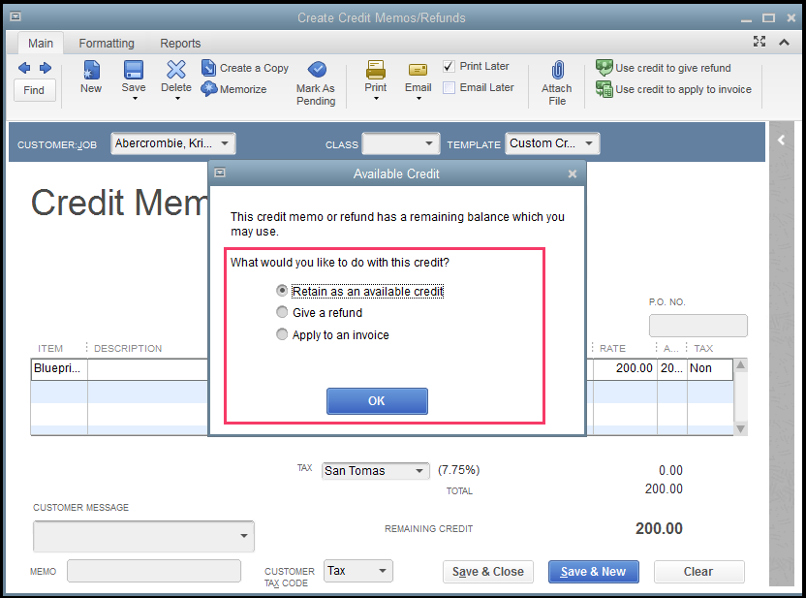Enable Email Later checkbox

(x=449, y=88)
